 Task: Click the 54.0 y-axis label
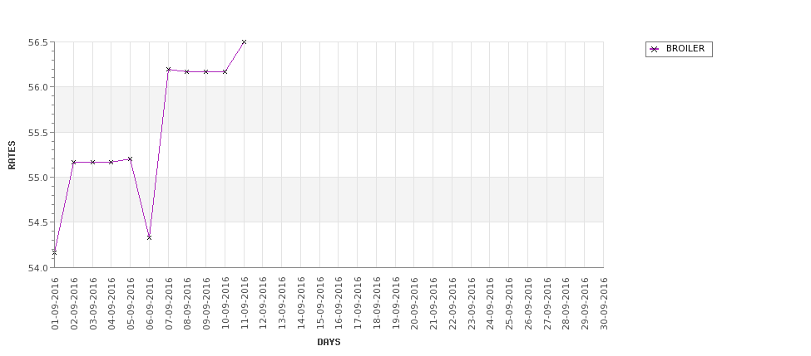(37, 267)
